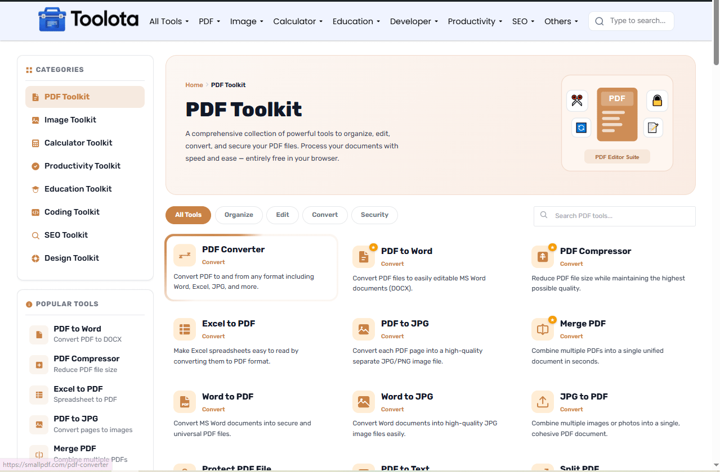Open the Word to JPG tool title

point(407,397)
